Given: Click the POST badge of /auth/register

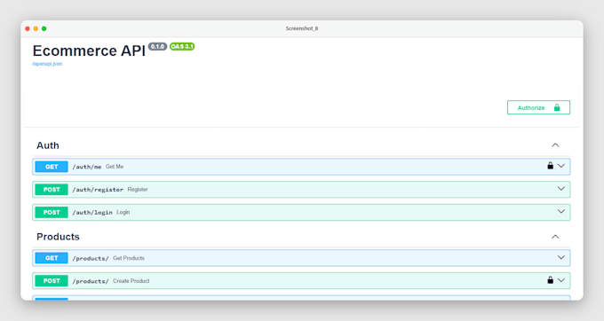Looking at the screenshot, I should pos(52,190).
